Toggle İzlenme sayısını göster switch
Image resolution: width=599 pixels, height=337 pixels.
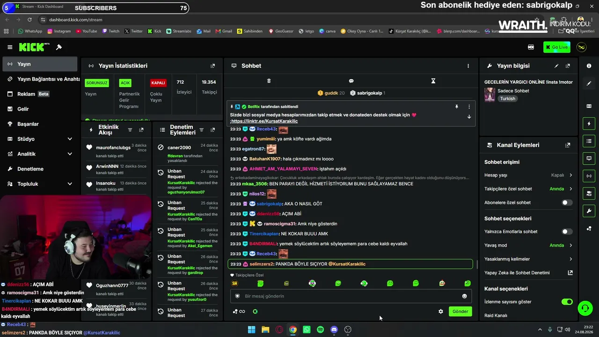[567, 302]
